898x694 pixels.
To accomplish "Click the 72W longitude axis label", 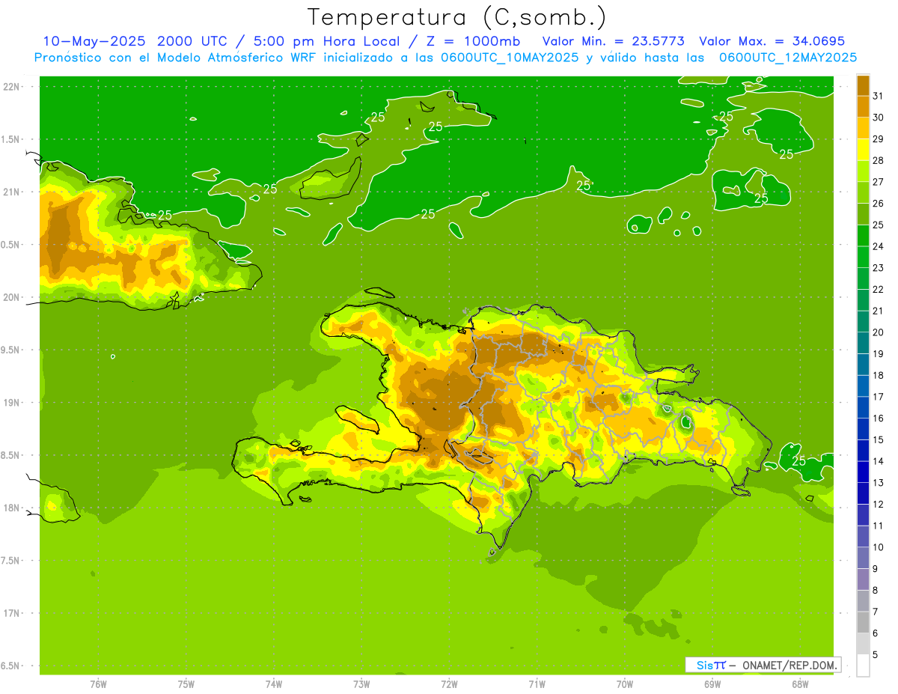I will pos(449,684).
